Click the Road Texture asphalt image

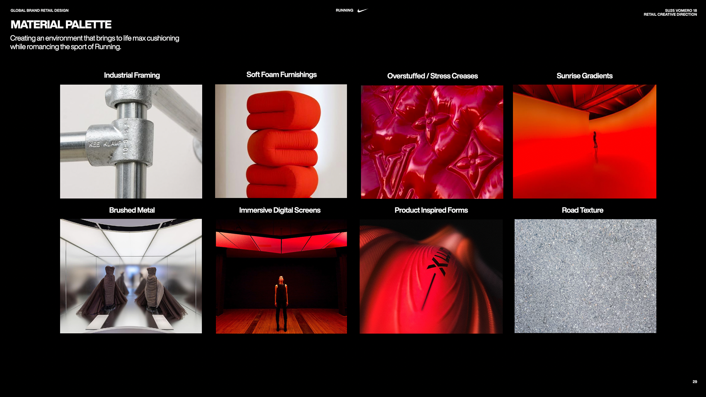585,276
